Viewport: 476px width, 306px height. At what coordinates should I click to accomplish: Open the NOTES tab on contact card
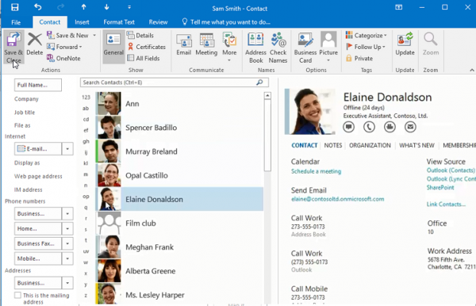click(332, 145)
